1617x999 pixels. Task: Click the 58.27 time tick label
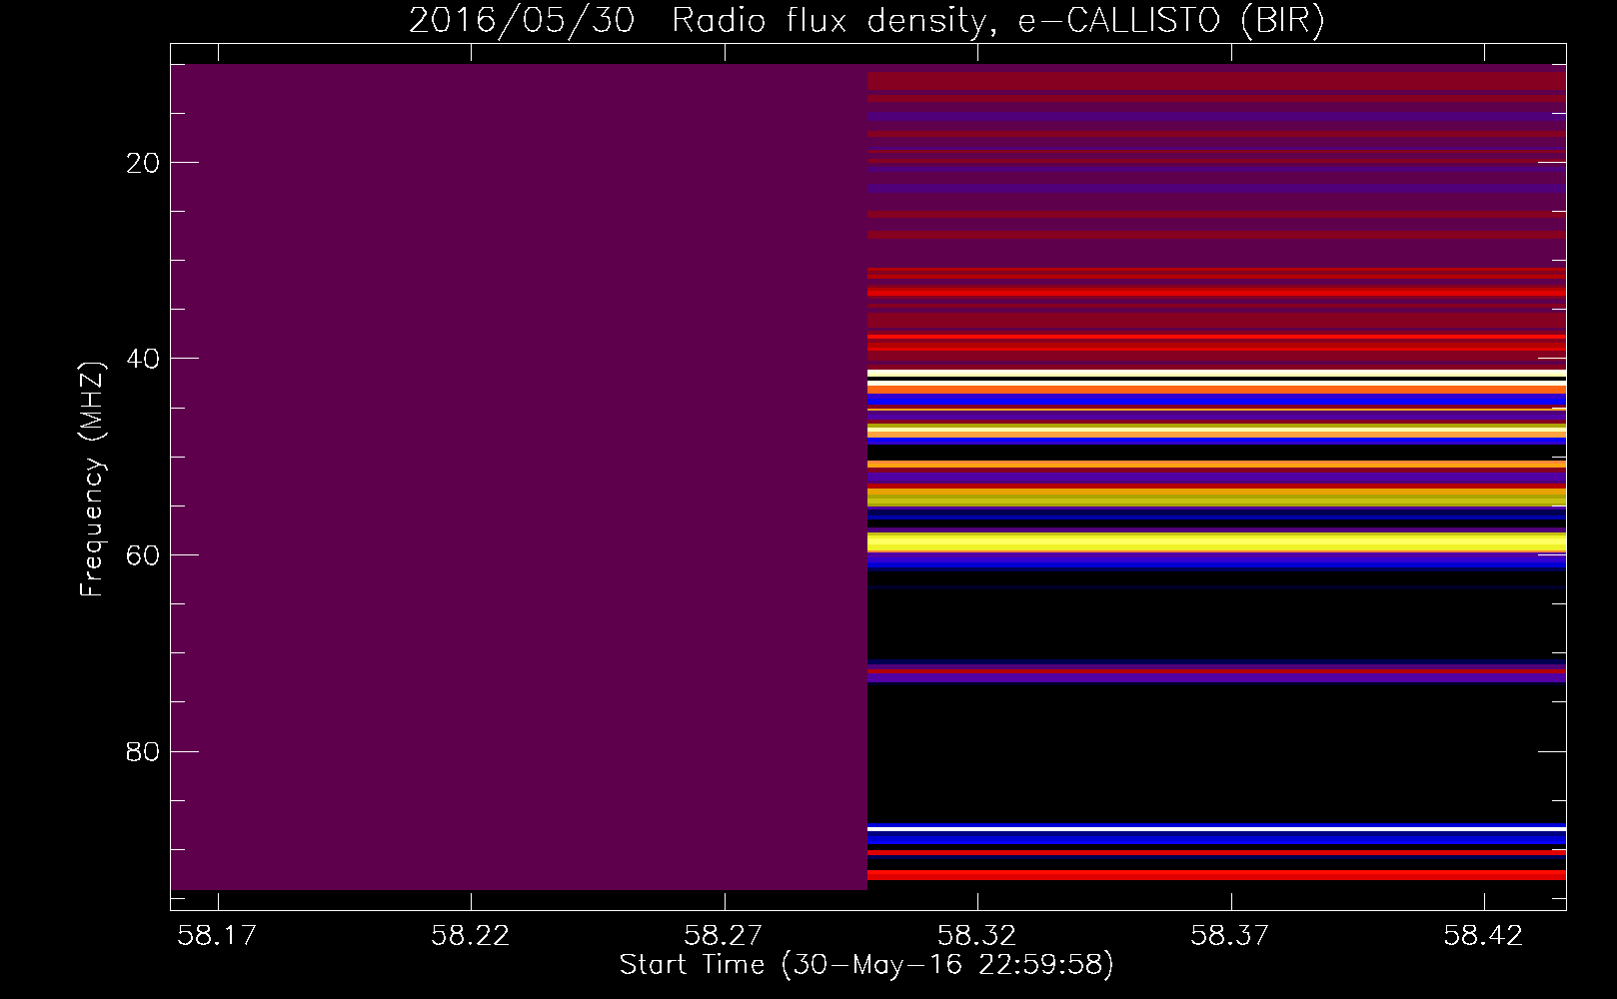[x=724, y=936]
